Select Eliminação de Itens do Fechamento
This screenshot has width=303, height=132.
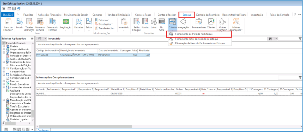coord(200,43)
